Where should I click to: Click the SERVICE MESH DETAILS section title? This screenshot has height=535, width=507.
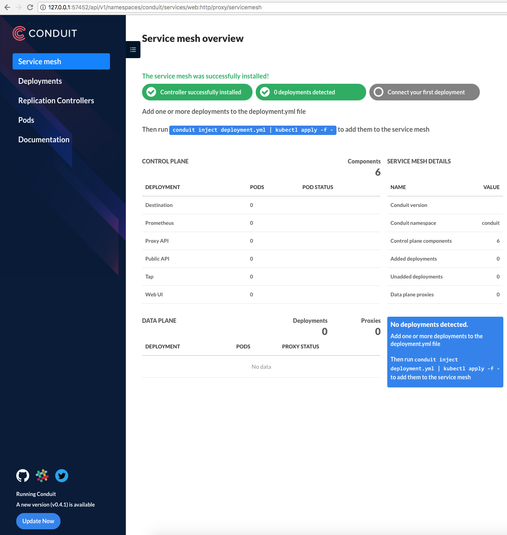tap(419, 161)
